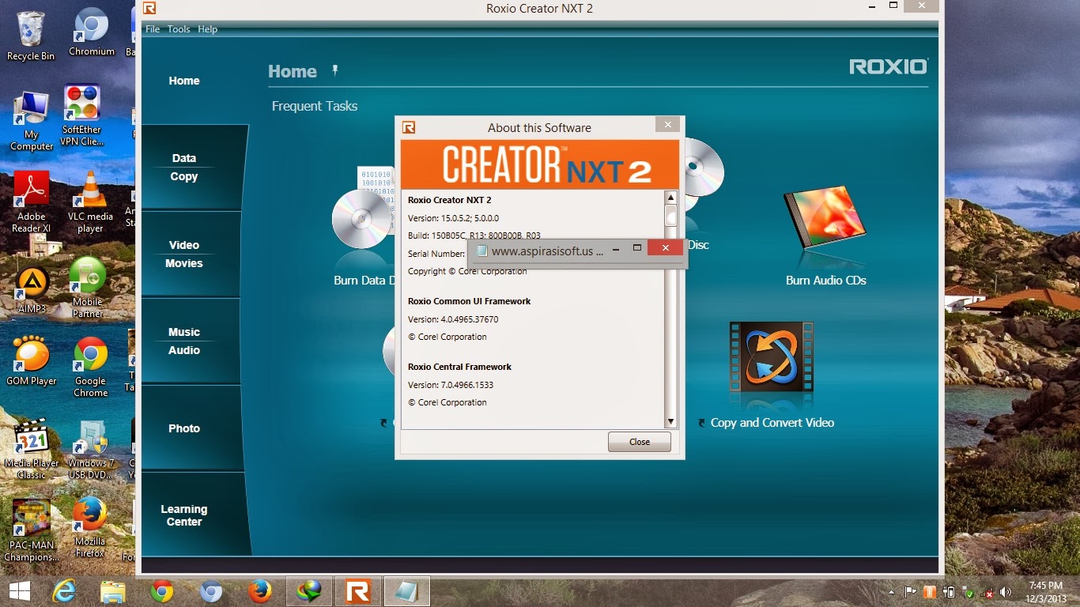Open Action Center flag in tray

(911, 591)
